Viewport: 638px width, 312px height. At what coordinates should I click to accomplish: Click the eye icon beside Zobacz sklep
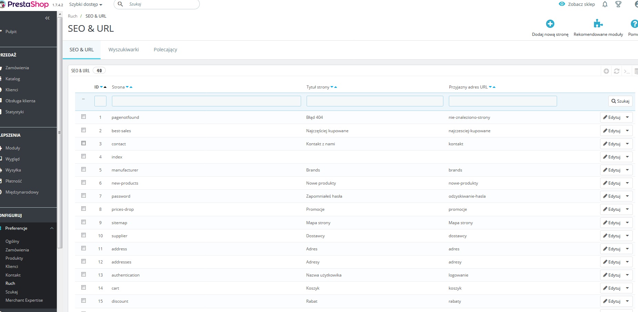tap(562, 4)
